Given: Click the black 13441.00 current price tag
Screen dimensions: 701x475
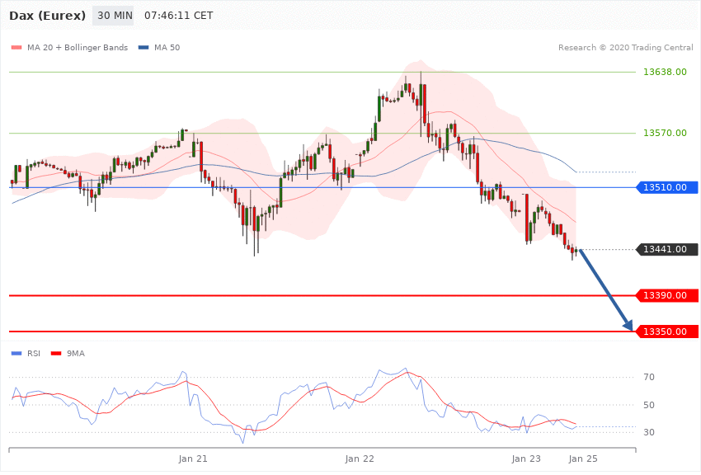Looking at the screenshot, I should 666,249.
